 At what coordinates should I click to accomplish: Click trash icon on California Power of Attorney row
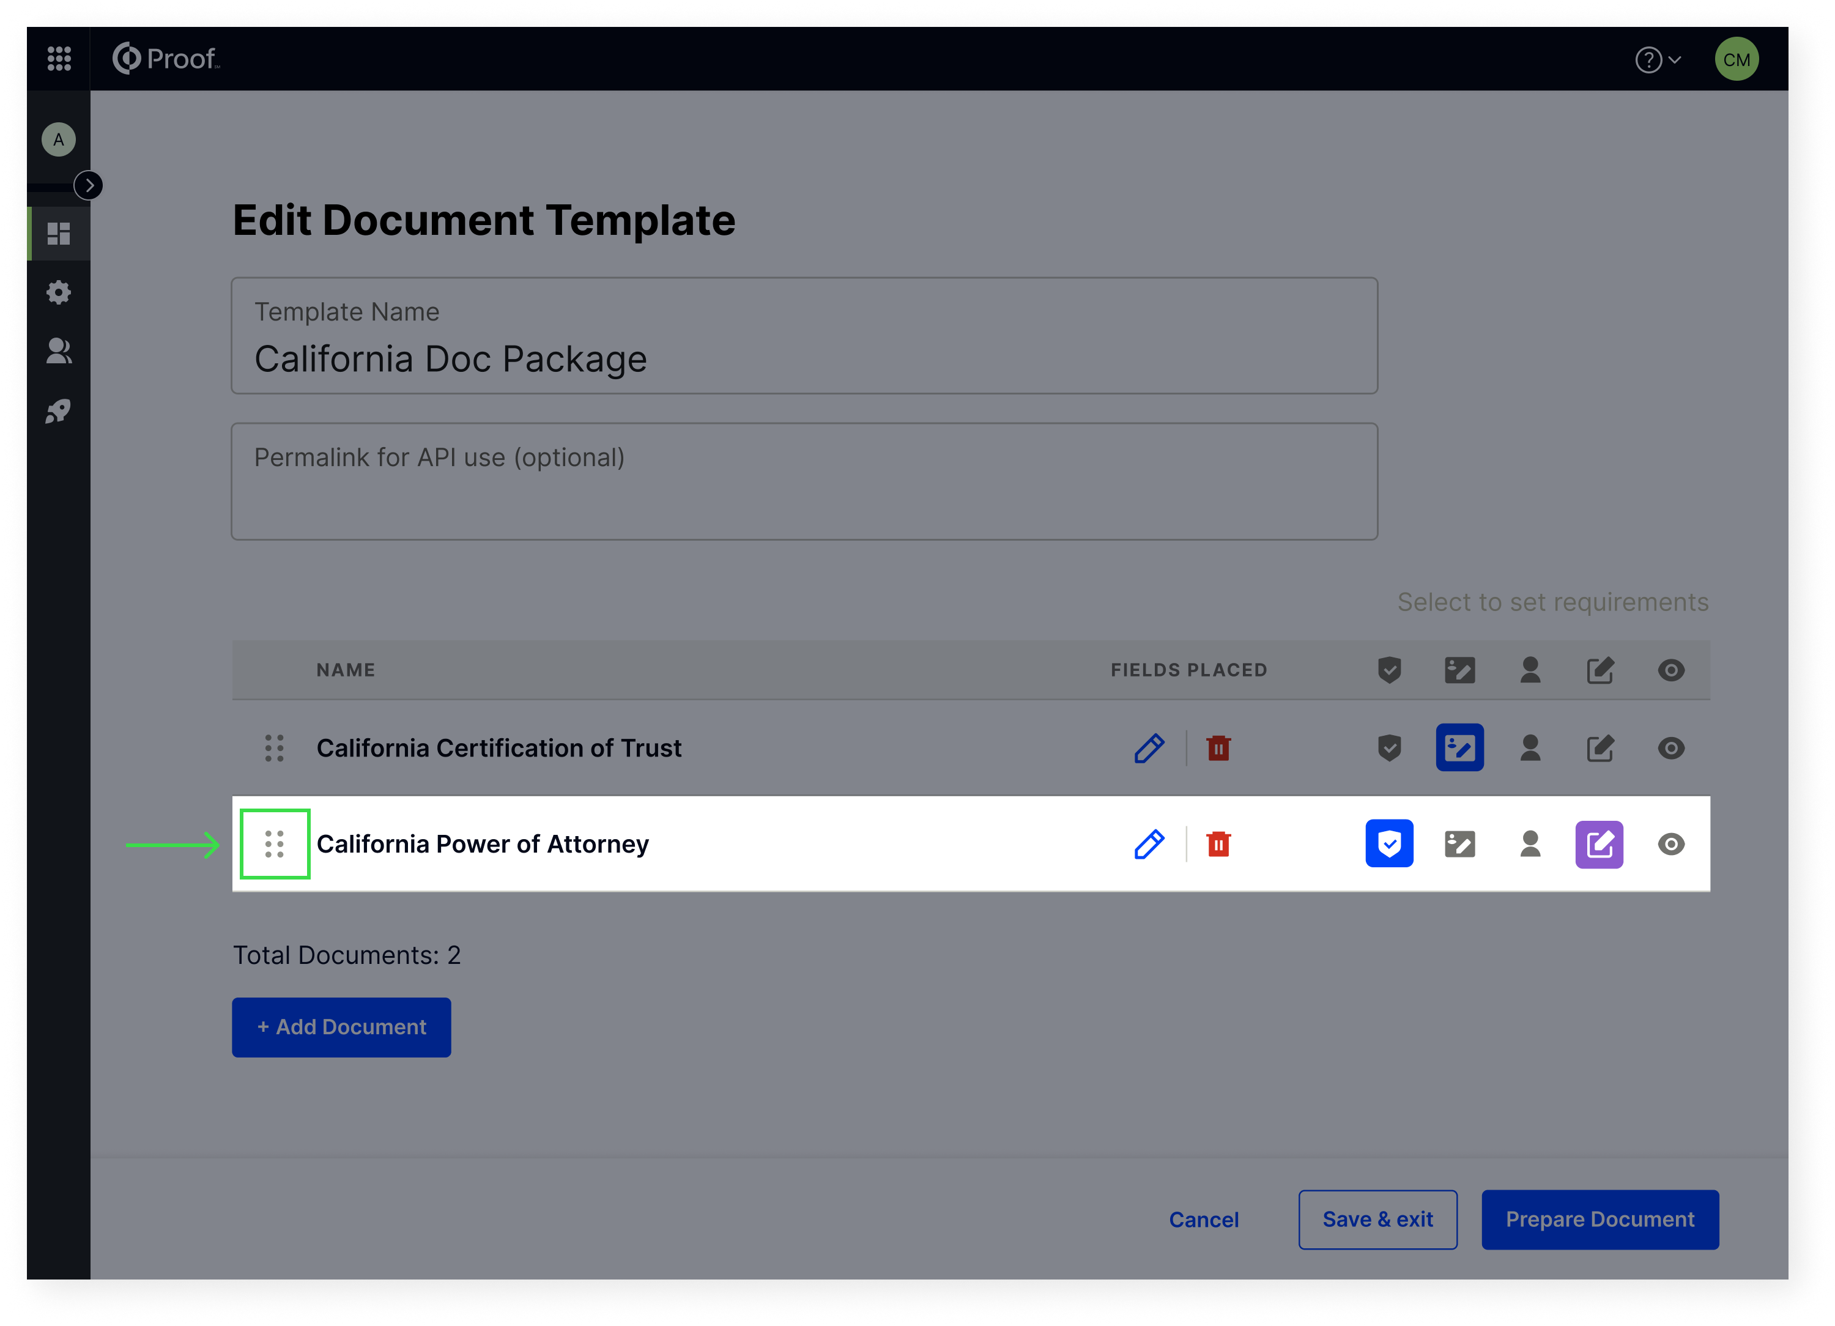tap(1218, 844)
